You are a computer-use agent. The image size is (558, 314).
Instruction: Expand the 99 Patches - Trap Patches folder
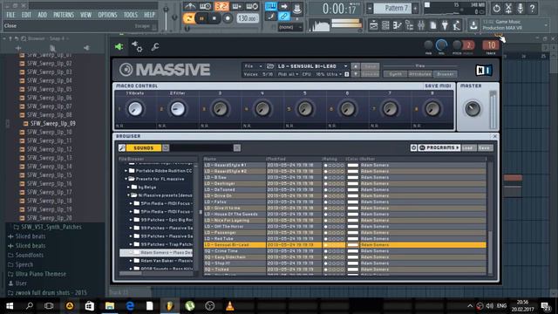131,244
